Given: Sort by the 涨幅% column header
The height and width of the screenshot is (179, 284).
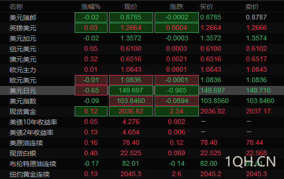Looking at the screenshot, I should 91,7.
